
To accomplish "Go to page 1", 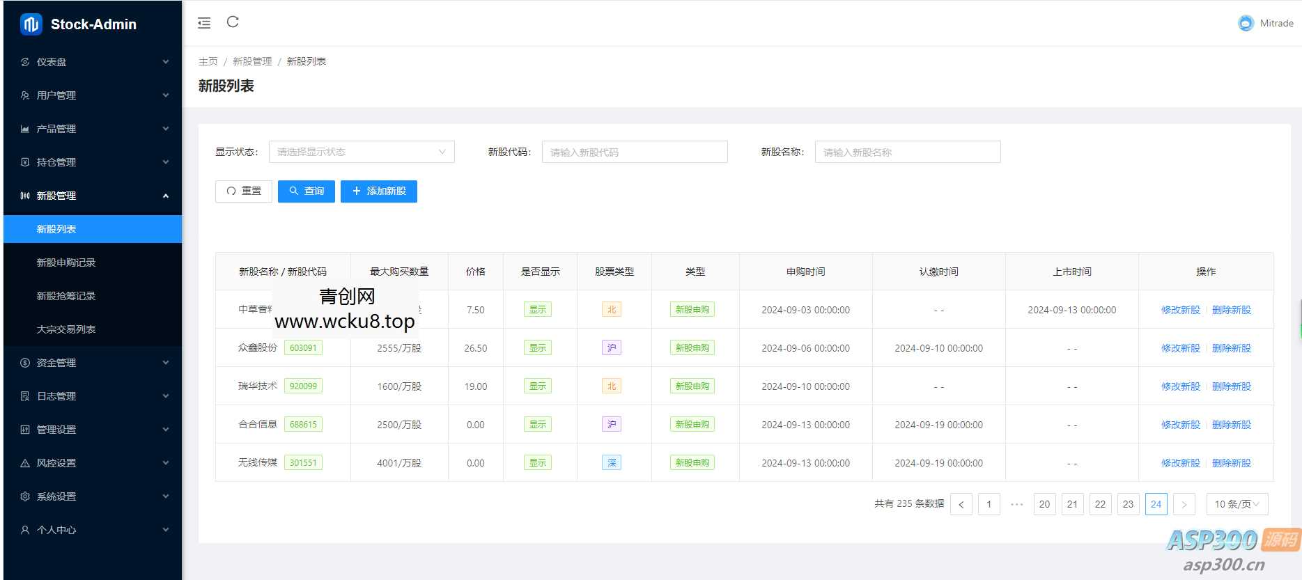I will (x=989, y=504).
